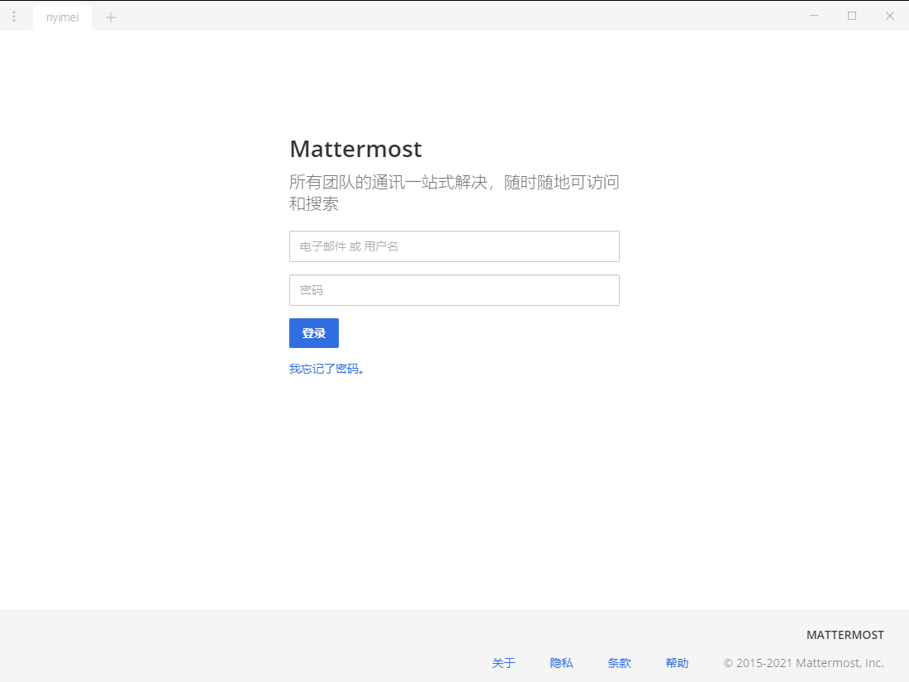The image size is (909, 682).
Task: Open the 关于 footer link
Action: [503, 663]
